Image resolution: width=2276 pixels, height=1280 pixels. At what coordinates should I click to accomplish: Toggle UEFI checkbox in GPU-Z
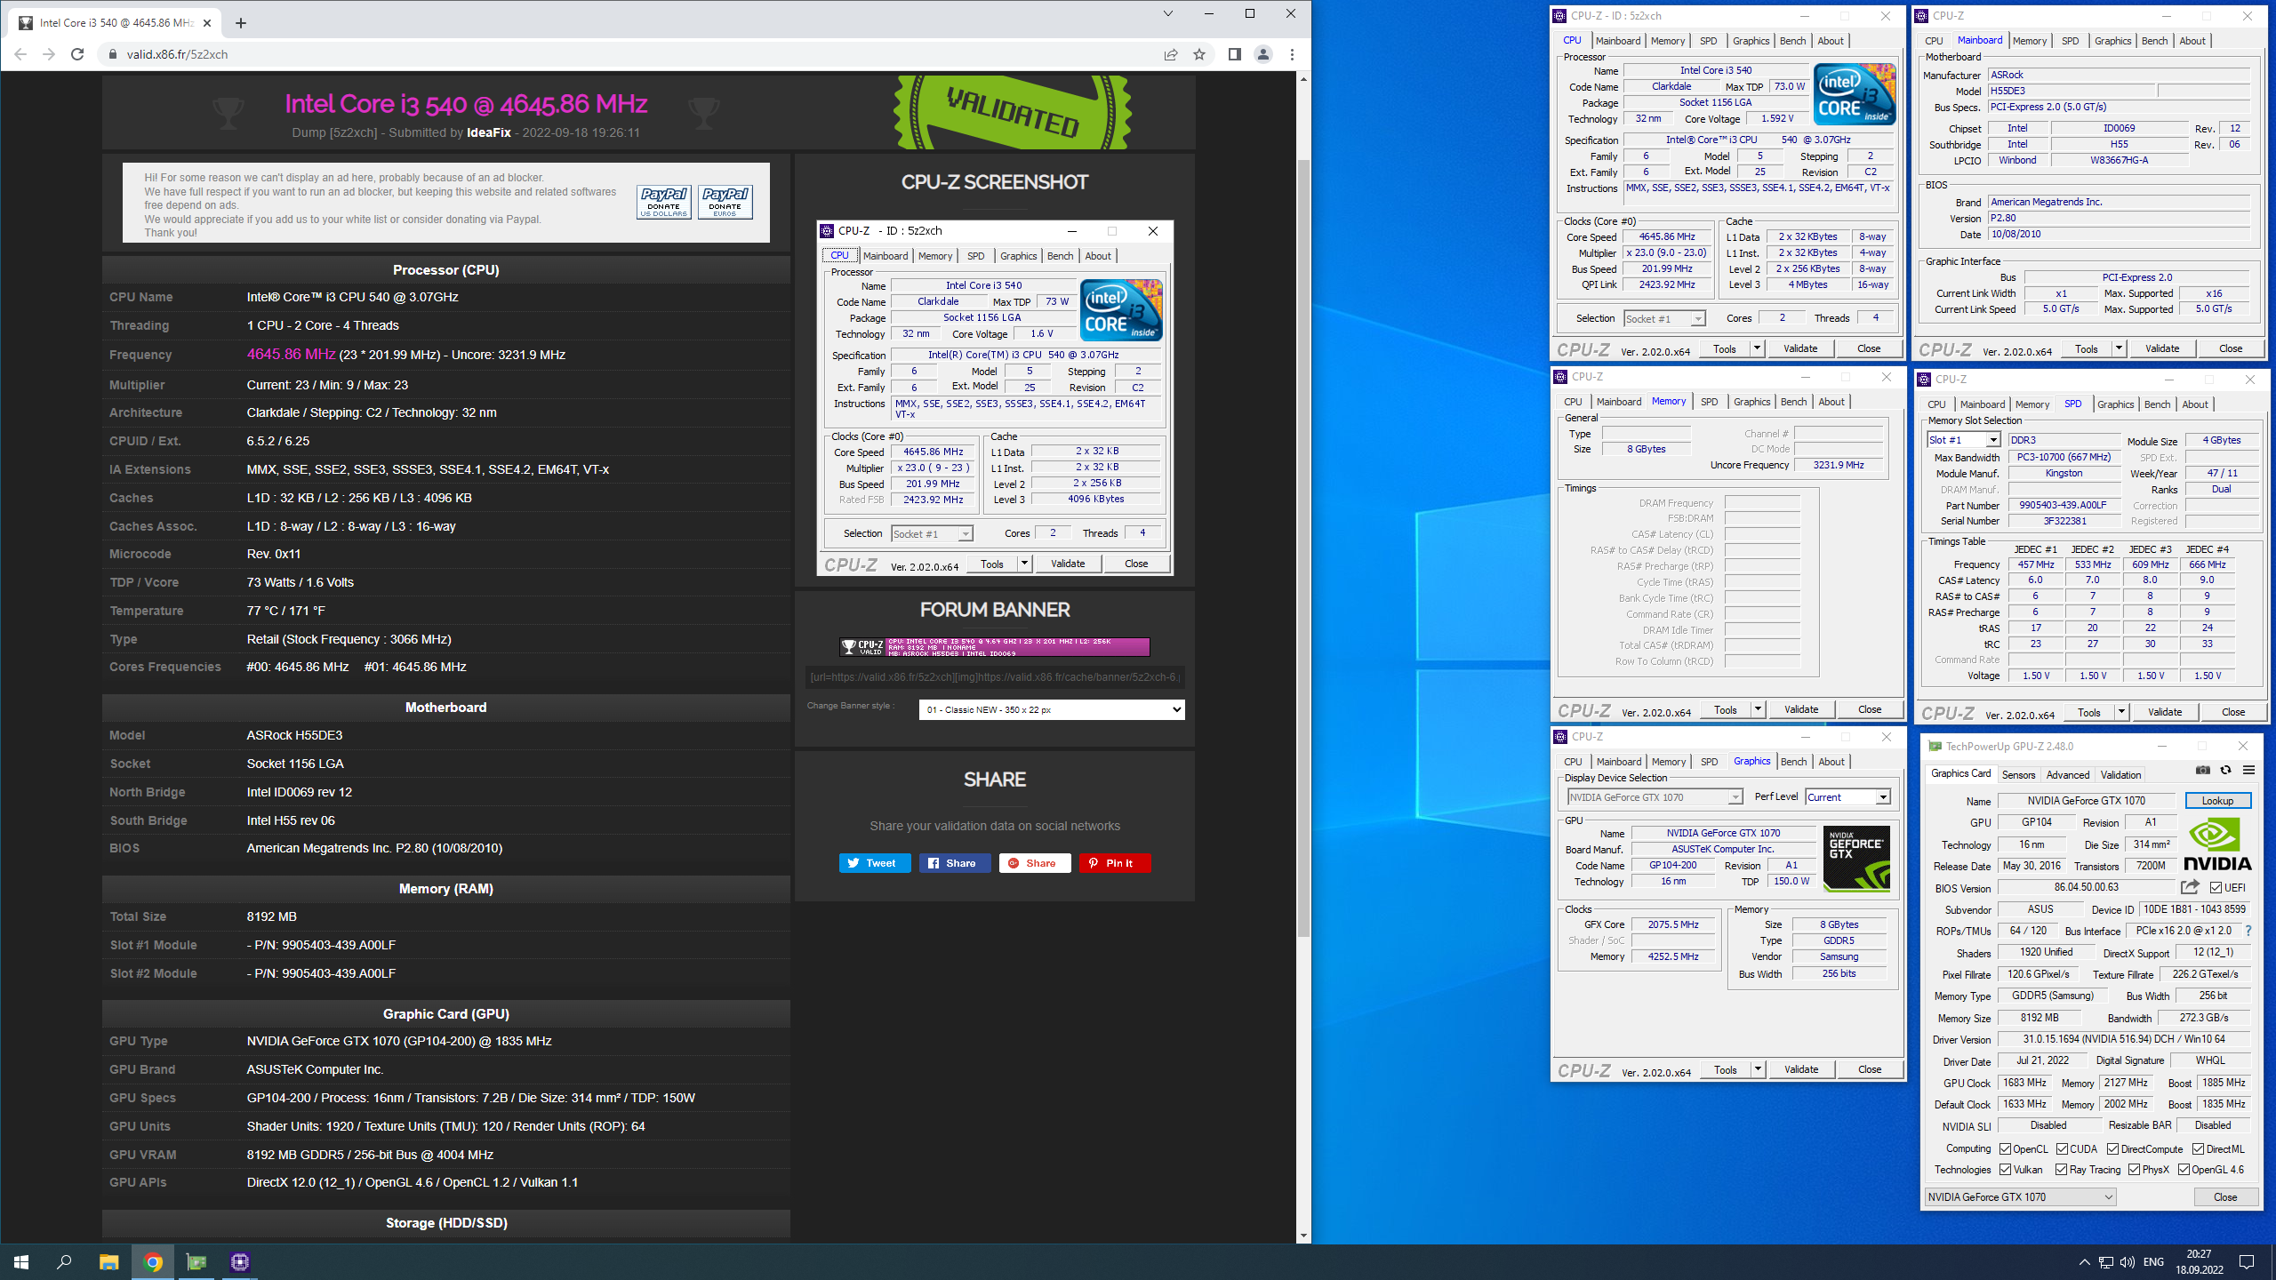coord(2216,887)
